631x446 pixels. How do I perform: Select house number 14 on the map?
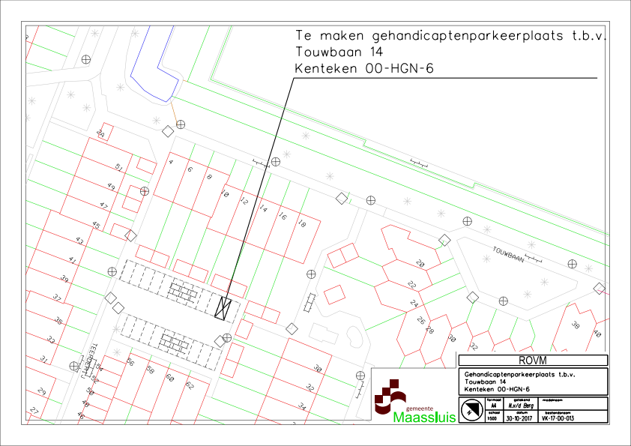click(263, 209)
